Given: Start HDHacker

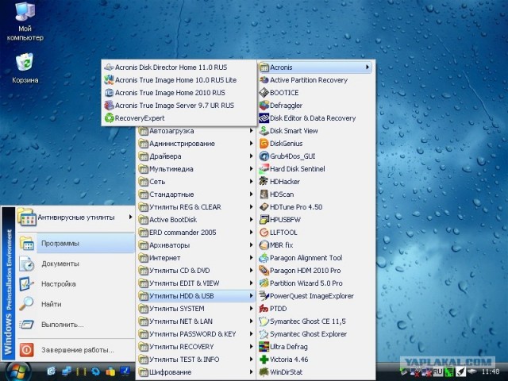Looking at the screenshot, I should click(316, 182).
